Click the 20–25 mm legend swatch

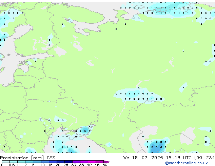tap(61, 162)
